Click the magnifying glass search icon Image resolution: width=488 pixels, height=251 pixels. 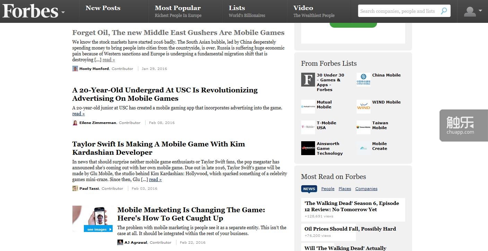[444, 11]
